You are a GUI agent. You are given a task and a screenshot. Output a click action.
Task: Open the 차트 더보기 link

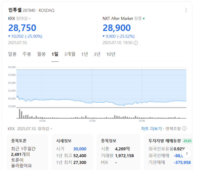click(151, 129)
